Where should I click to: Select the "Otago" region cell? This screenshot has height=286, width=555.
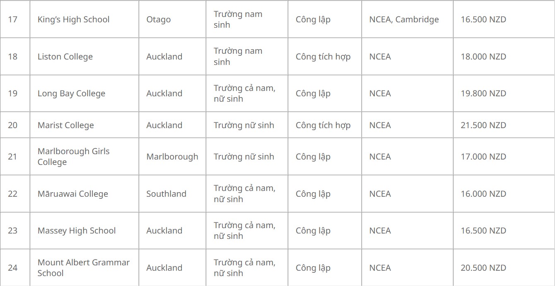[159, 19]
